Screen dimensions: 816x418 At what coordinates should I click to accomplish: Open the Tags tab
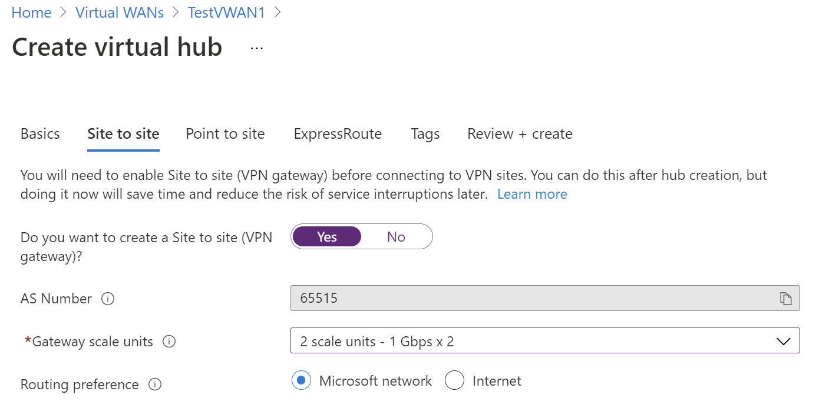(425, 134)
